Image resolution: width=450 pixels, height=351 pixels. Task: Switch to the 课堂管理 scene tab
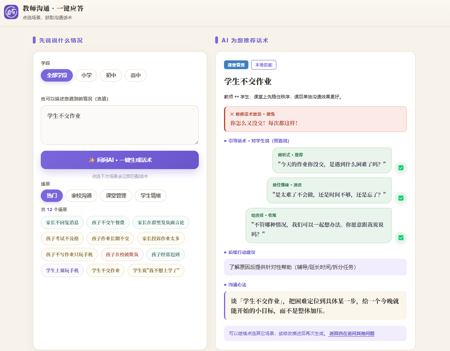[116, 195]
